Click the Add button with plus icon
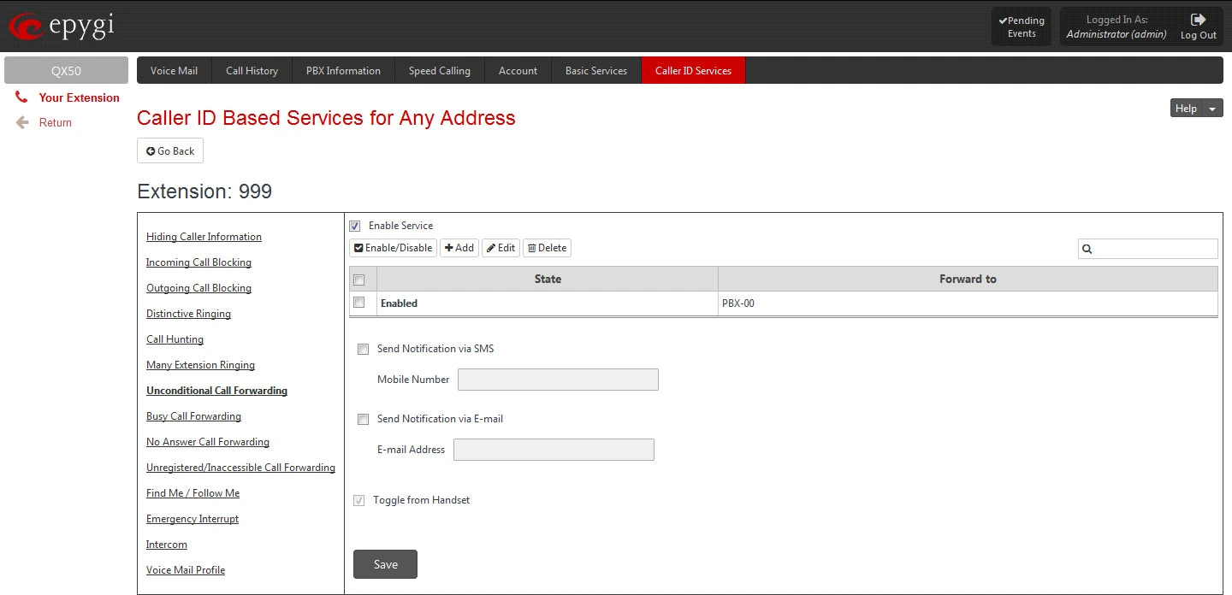Screen dimensions: 1232x595 point(459,248)
